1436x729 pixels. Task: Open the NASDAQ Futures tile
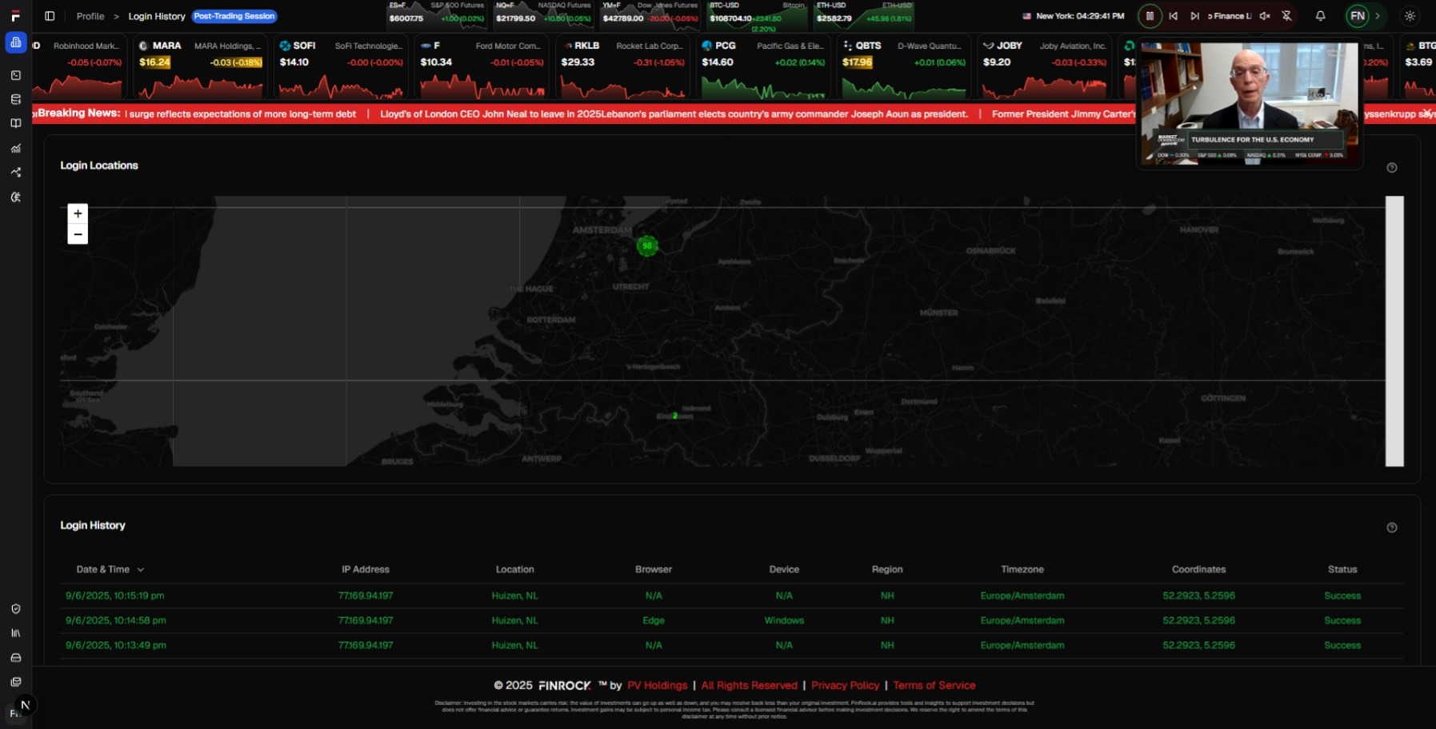543,16
